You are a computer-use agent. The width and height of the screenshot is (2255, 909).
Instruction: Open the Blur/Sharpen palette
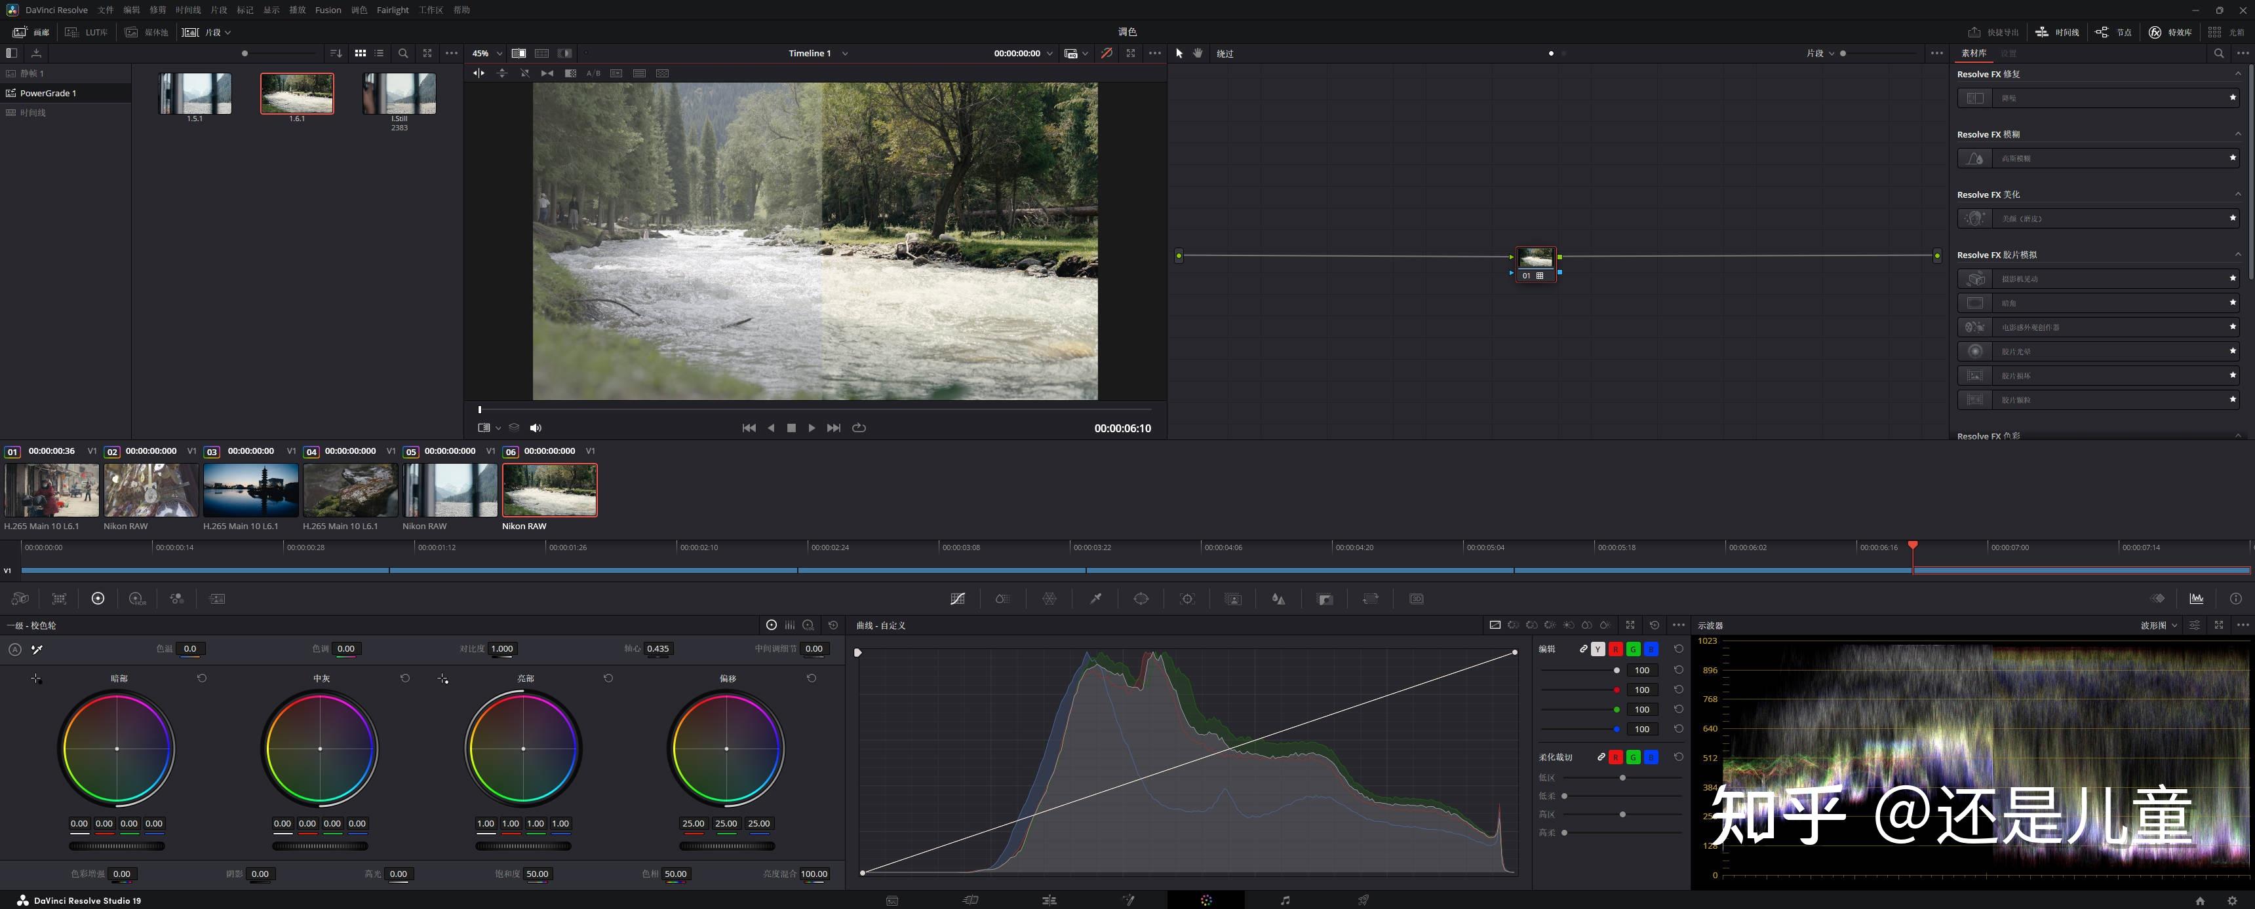click(1279, 599)
